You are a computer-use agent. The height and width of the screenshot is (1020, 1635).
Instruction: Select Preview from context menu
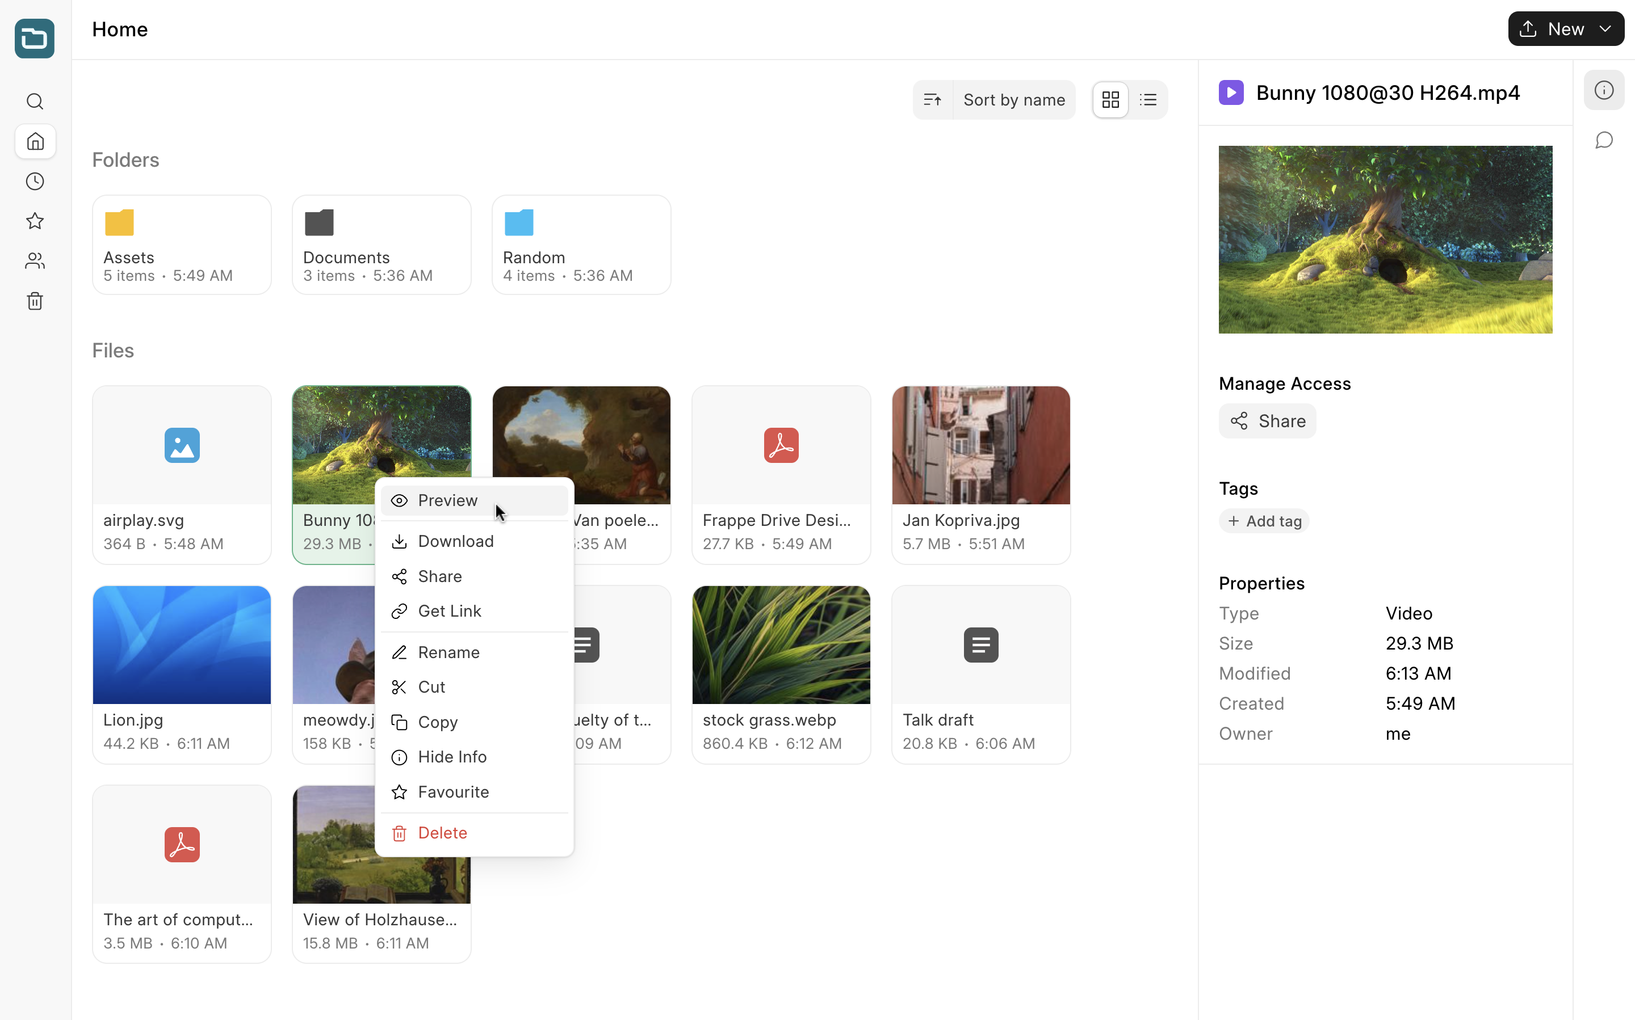pyautogui.click(x=448, y=499)
